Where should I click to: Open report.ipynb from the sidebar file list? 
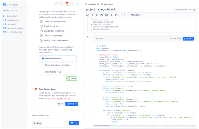pyautogui.click(x=10, y=24)
